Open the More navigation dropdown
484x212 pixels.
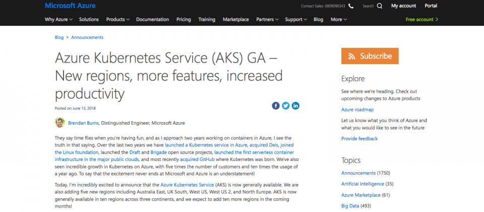pos(339,20)
